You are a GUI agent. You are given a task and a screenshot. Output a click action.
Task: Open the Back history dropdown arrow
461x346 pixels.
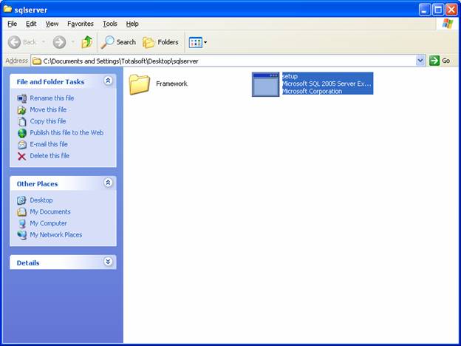pyautogui.click(x=44, y=42)
